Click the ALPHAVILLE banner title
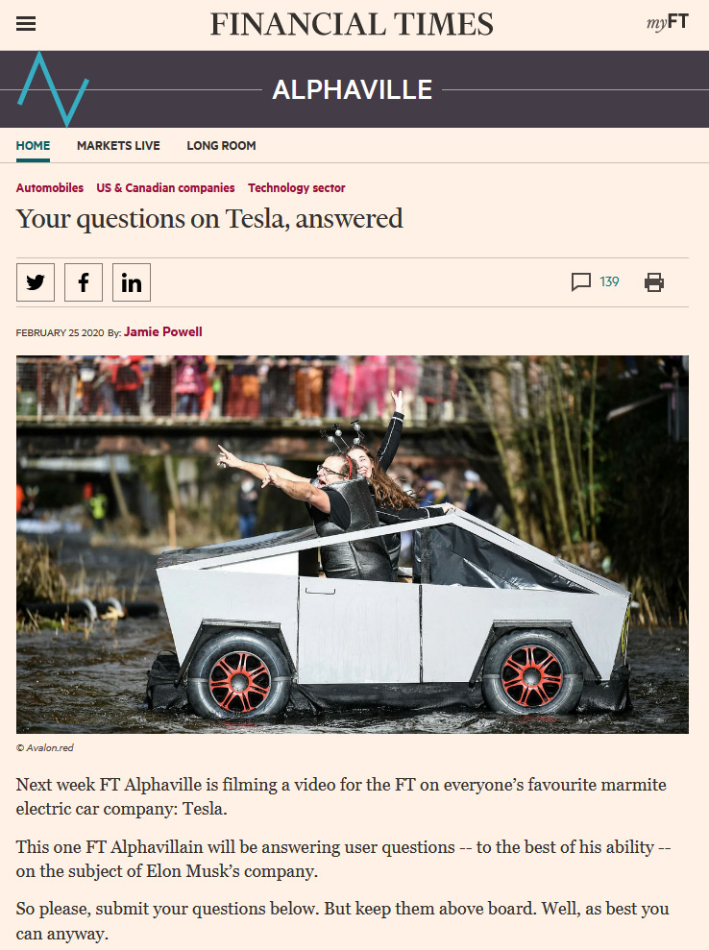The width and height of the screenshot is (709, 950). [x=352, y=89]
